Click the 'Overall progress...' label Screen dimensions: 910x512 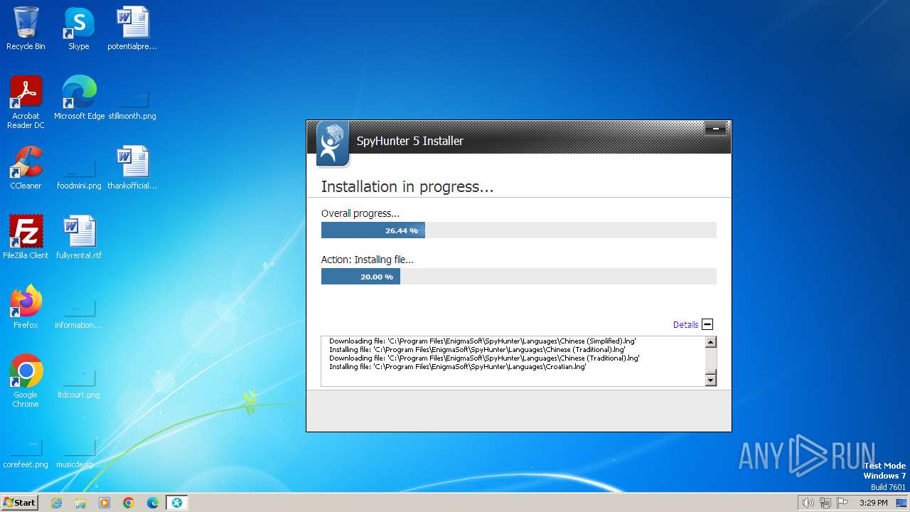pyautogui.click(x=360, y=213)
